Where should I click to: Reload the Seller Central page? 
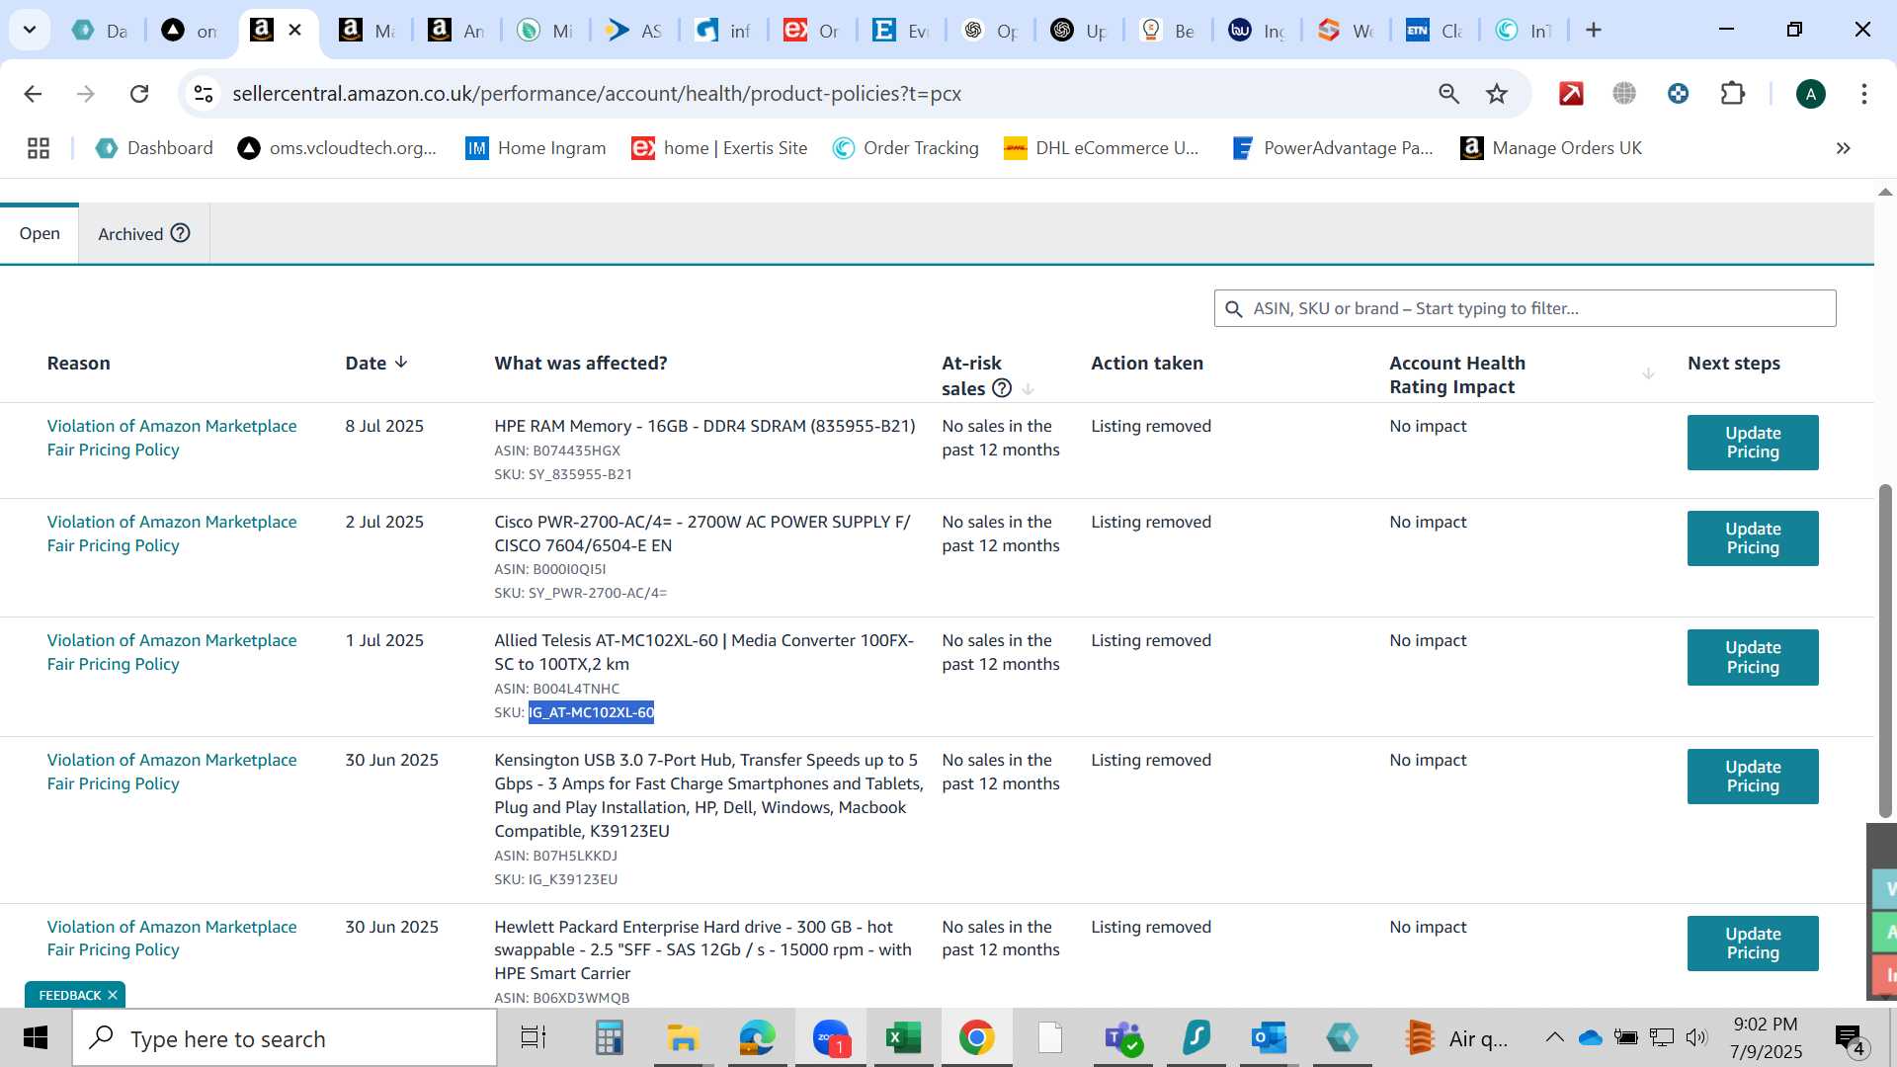(139, 94)
